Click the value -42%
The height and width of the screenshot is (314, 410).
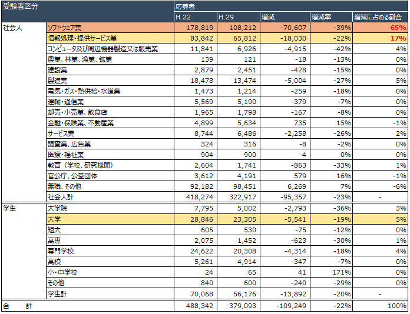tap(342, 49)
